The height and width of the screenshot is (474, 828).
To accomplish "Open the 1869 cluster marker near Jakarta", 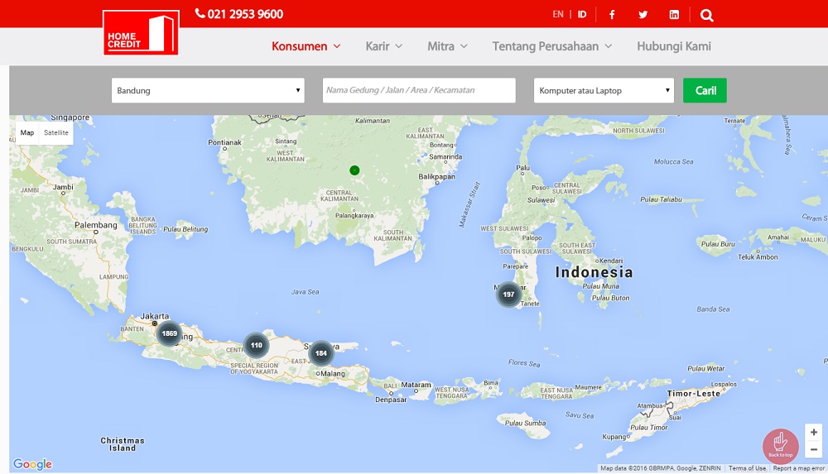I will tap(169, 333).
